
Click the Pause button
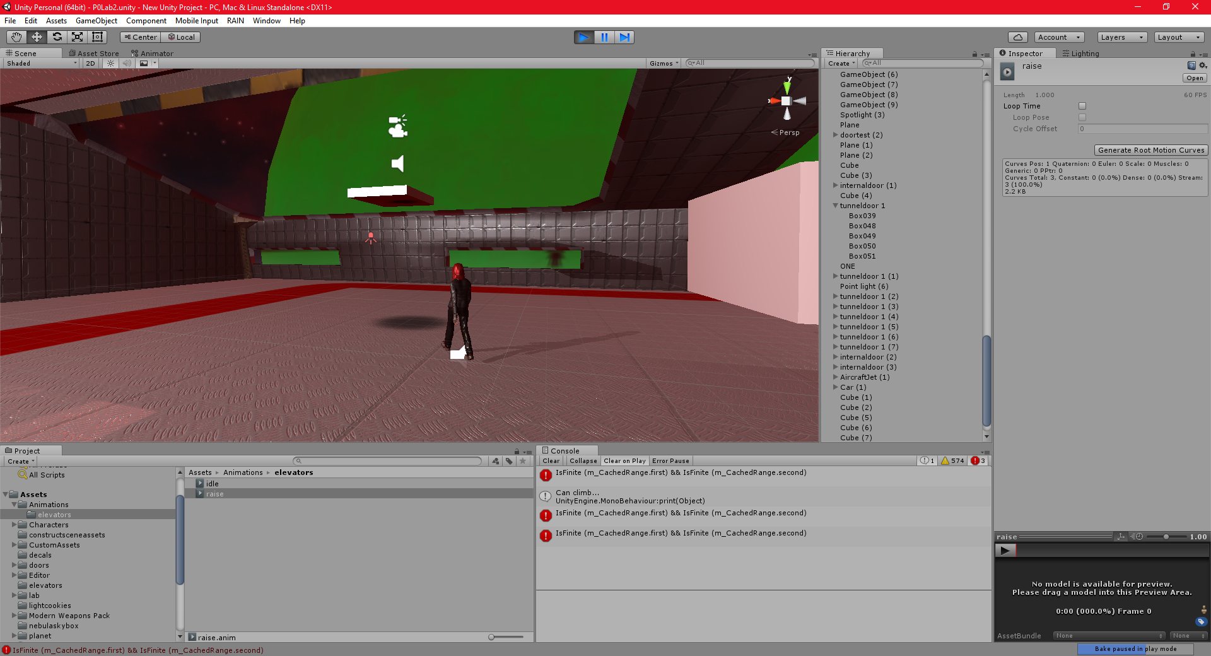(x=604, y=37)
